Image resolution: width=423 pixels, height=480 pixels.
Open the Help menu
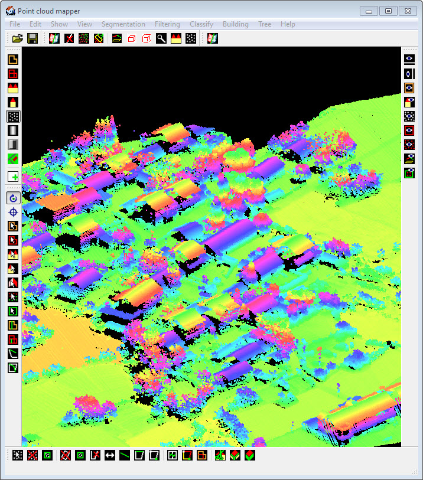[x=288, y=24]
